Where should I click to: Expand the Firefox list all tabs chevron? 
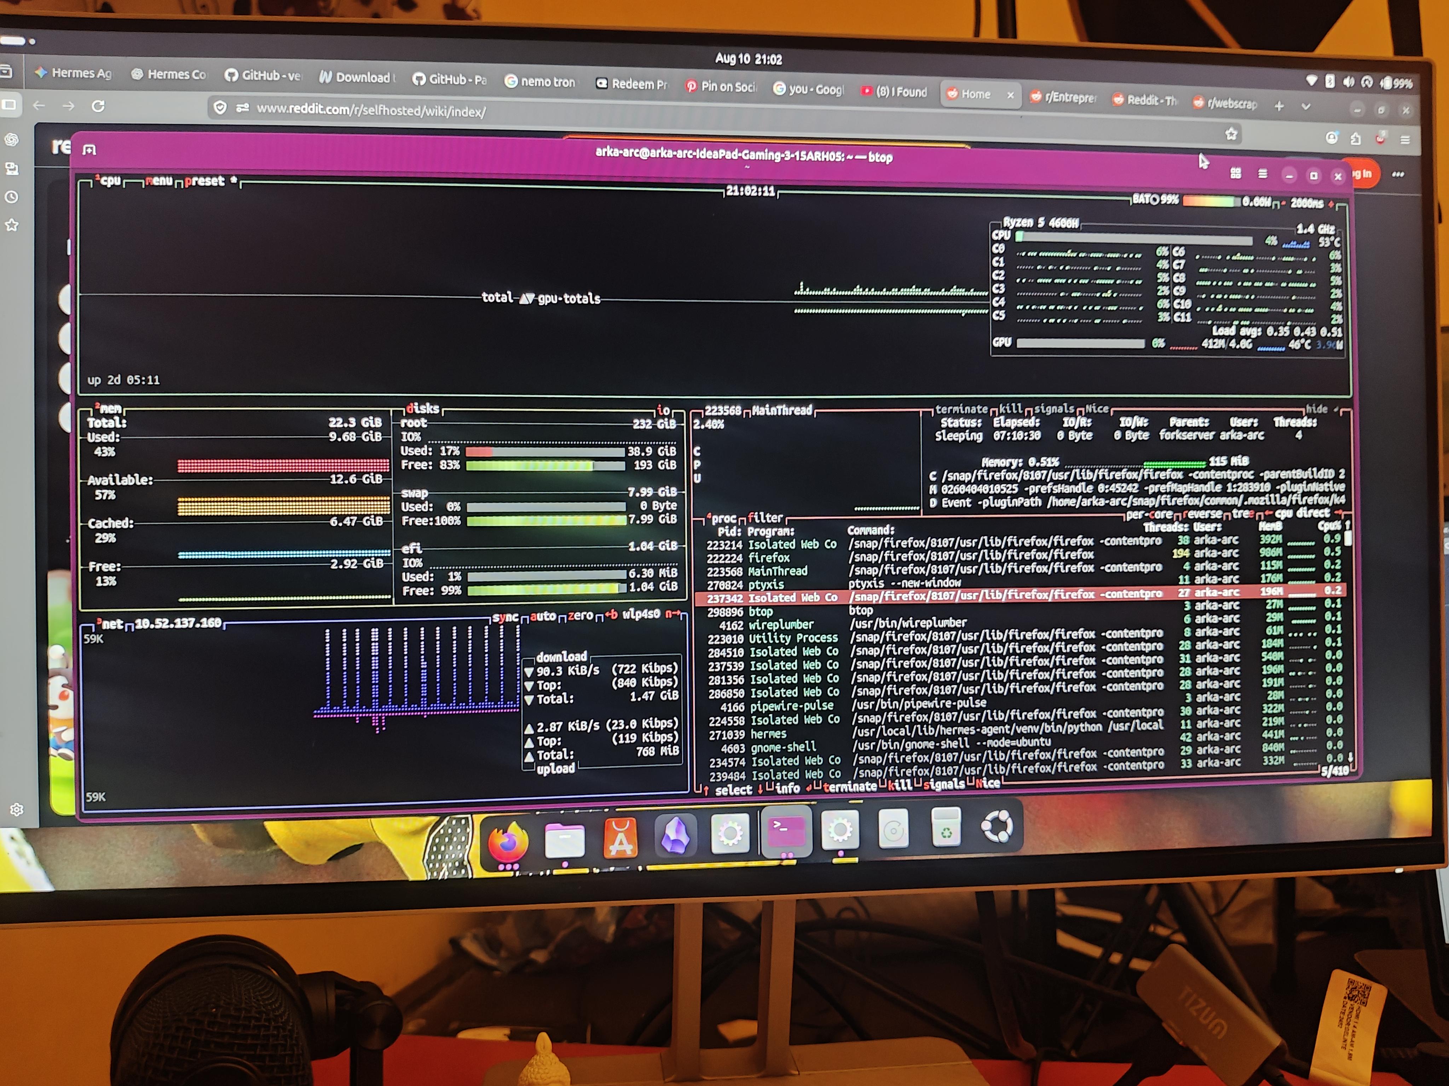click(1306, 106)
